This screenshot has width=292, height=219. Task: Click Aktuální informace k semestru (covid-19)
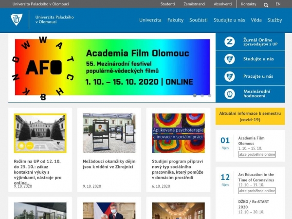coord(250,116)
